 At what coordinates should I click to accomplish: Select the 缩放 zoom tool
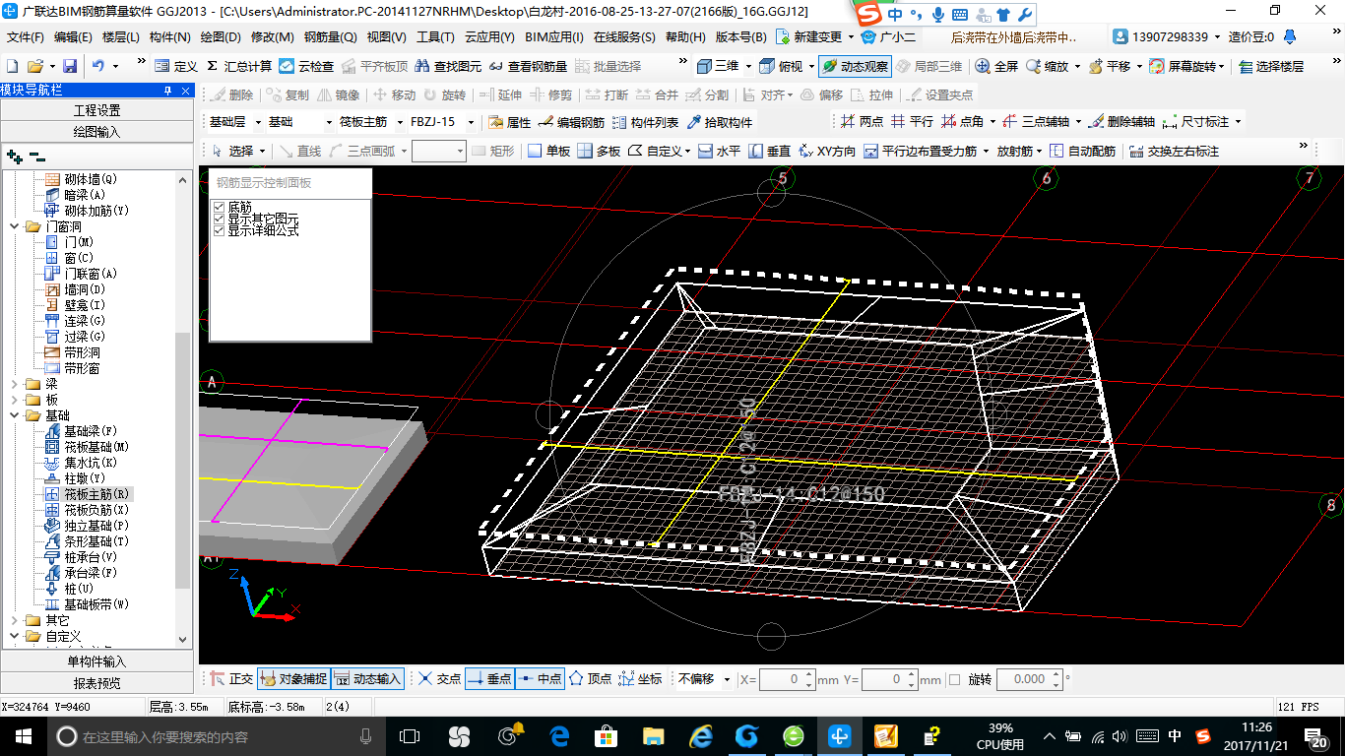click(1047, 66)
